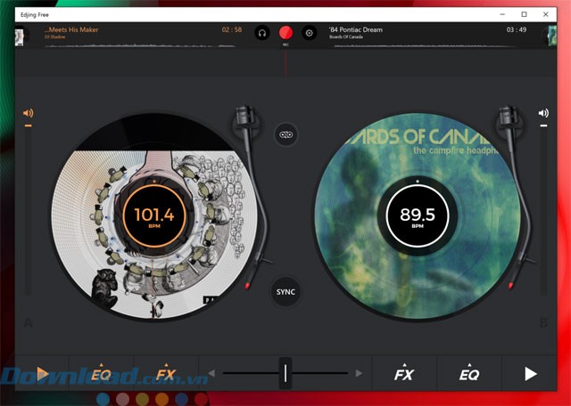Expand the deck B EQ panel
The image size is (571, 406).
[x=469, y=374]
